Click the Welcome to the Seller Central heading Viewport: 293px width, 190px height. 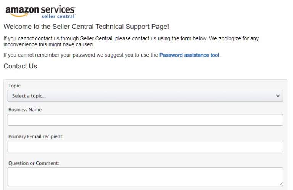(x=86, y=27)
